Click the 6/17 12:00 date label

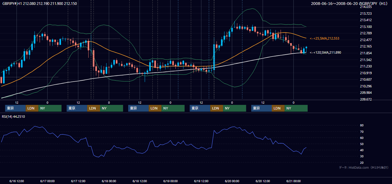78,181
